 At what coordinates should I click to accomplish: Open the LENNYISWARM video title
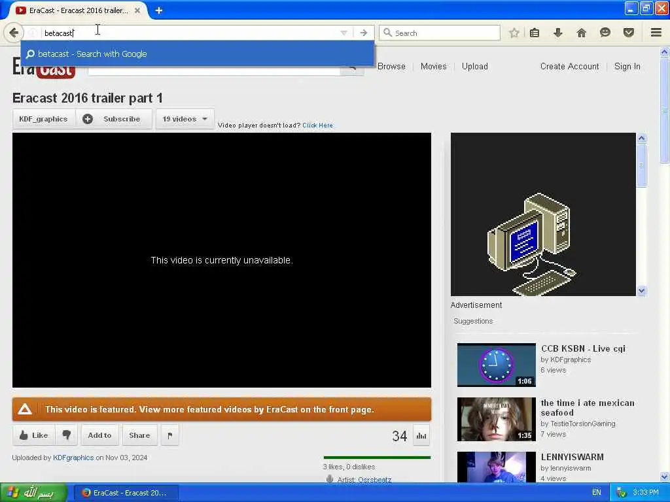572,457
